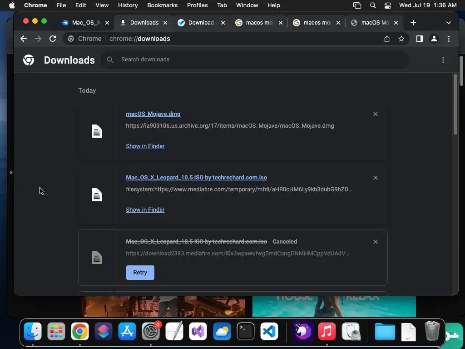Open TextEdit from the Dock
This screenshot has width=465, height=349.
pos(174,331)
